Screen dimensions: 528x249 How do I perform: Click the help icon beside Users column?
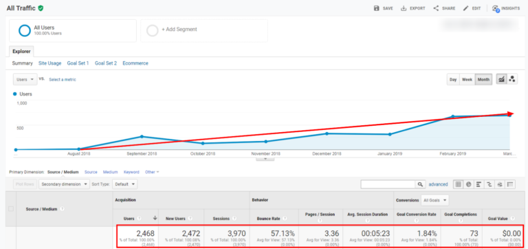pyautogui.click(x=140, y=218)
